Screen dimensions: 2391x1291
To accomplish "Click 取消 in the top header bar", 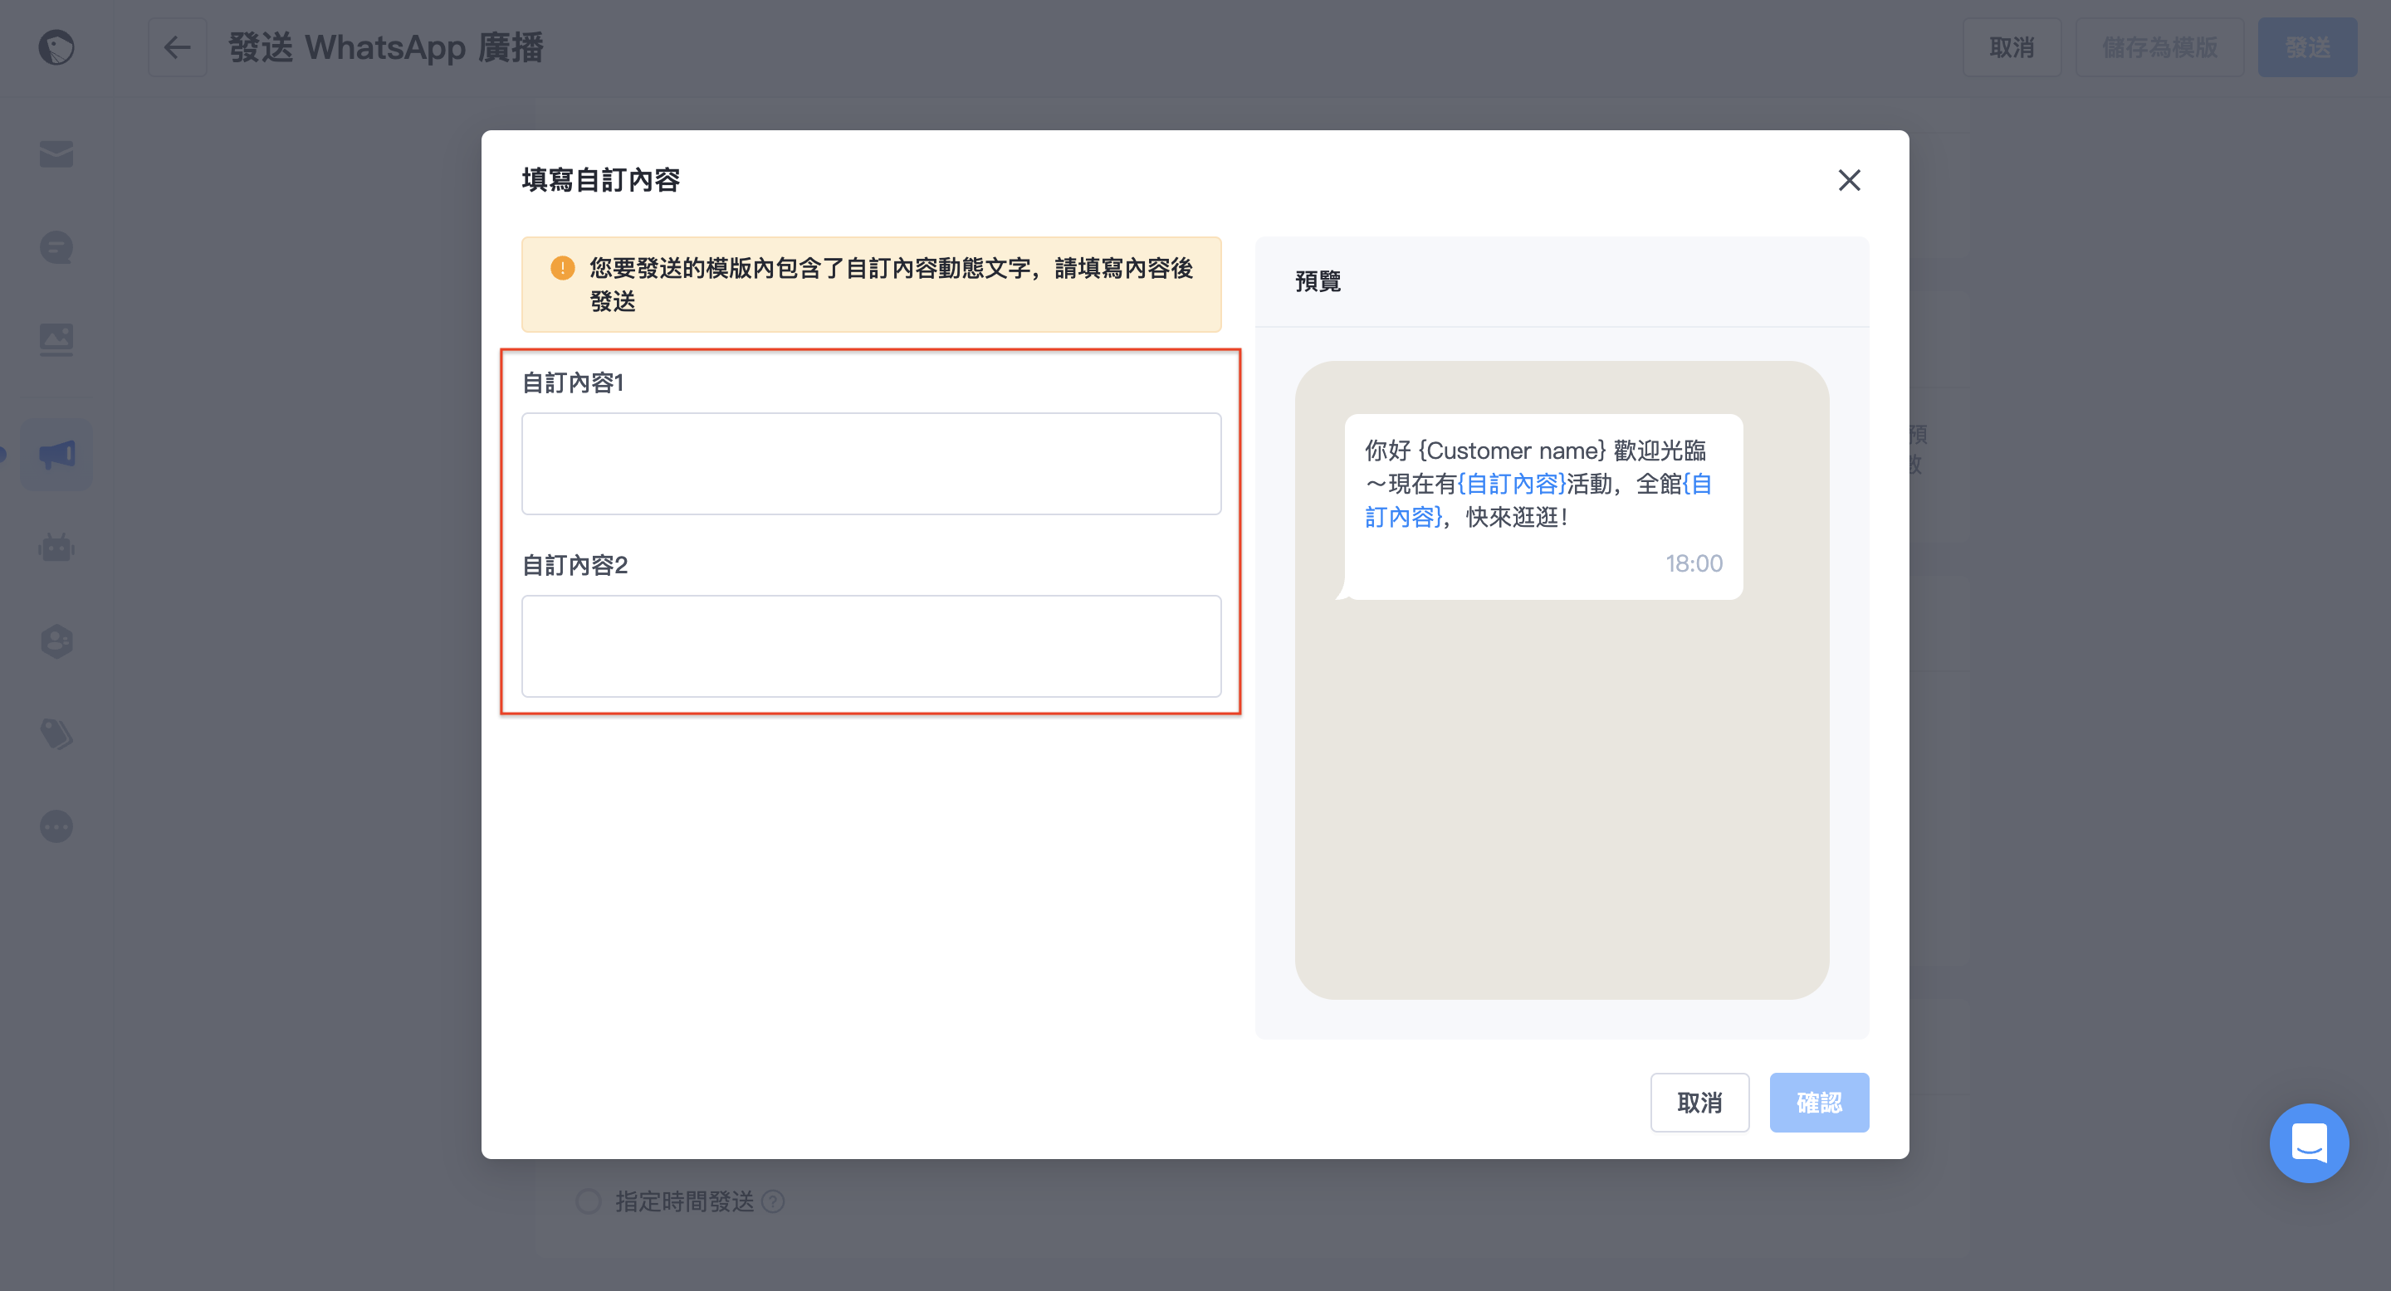I will 2012,47.
